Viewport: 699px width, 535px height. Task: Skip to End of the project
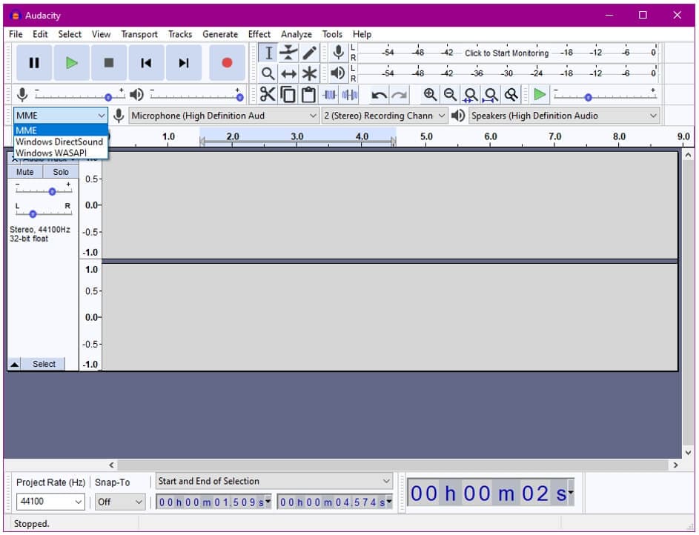183,63
